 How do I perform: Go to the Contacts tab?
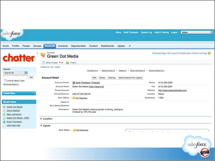[63, 46]
